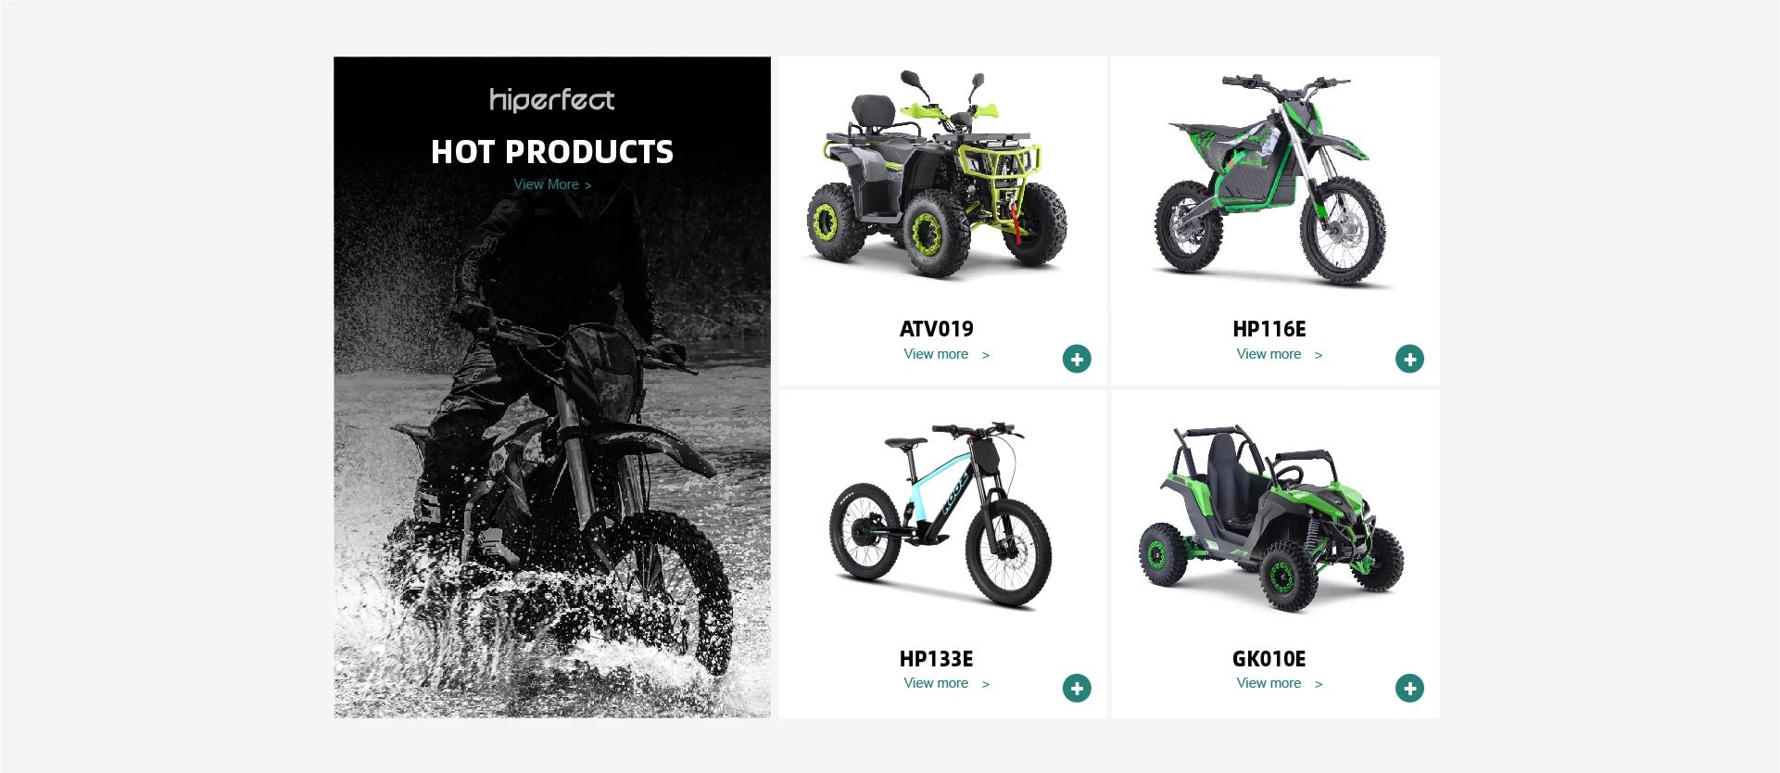The image size is (1780, 773).
Task: Select the ATV019 quad bike image
Action: pos(937,174)
